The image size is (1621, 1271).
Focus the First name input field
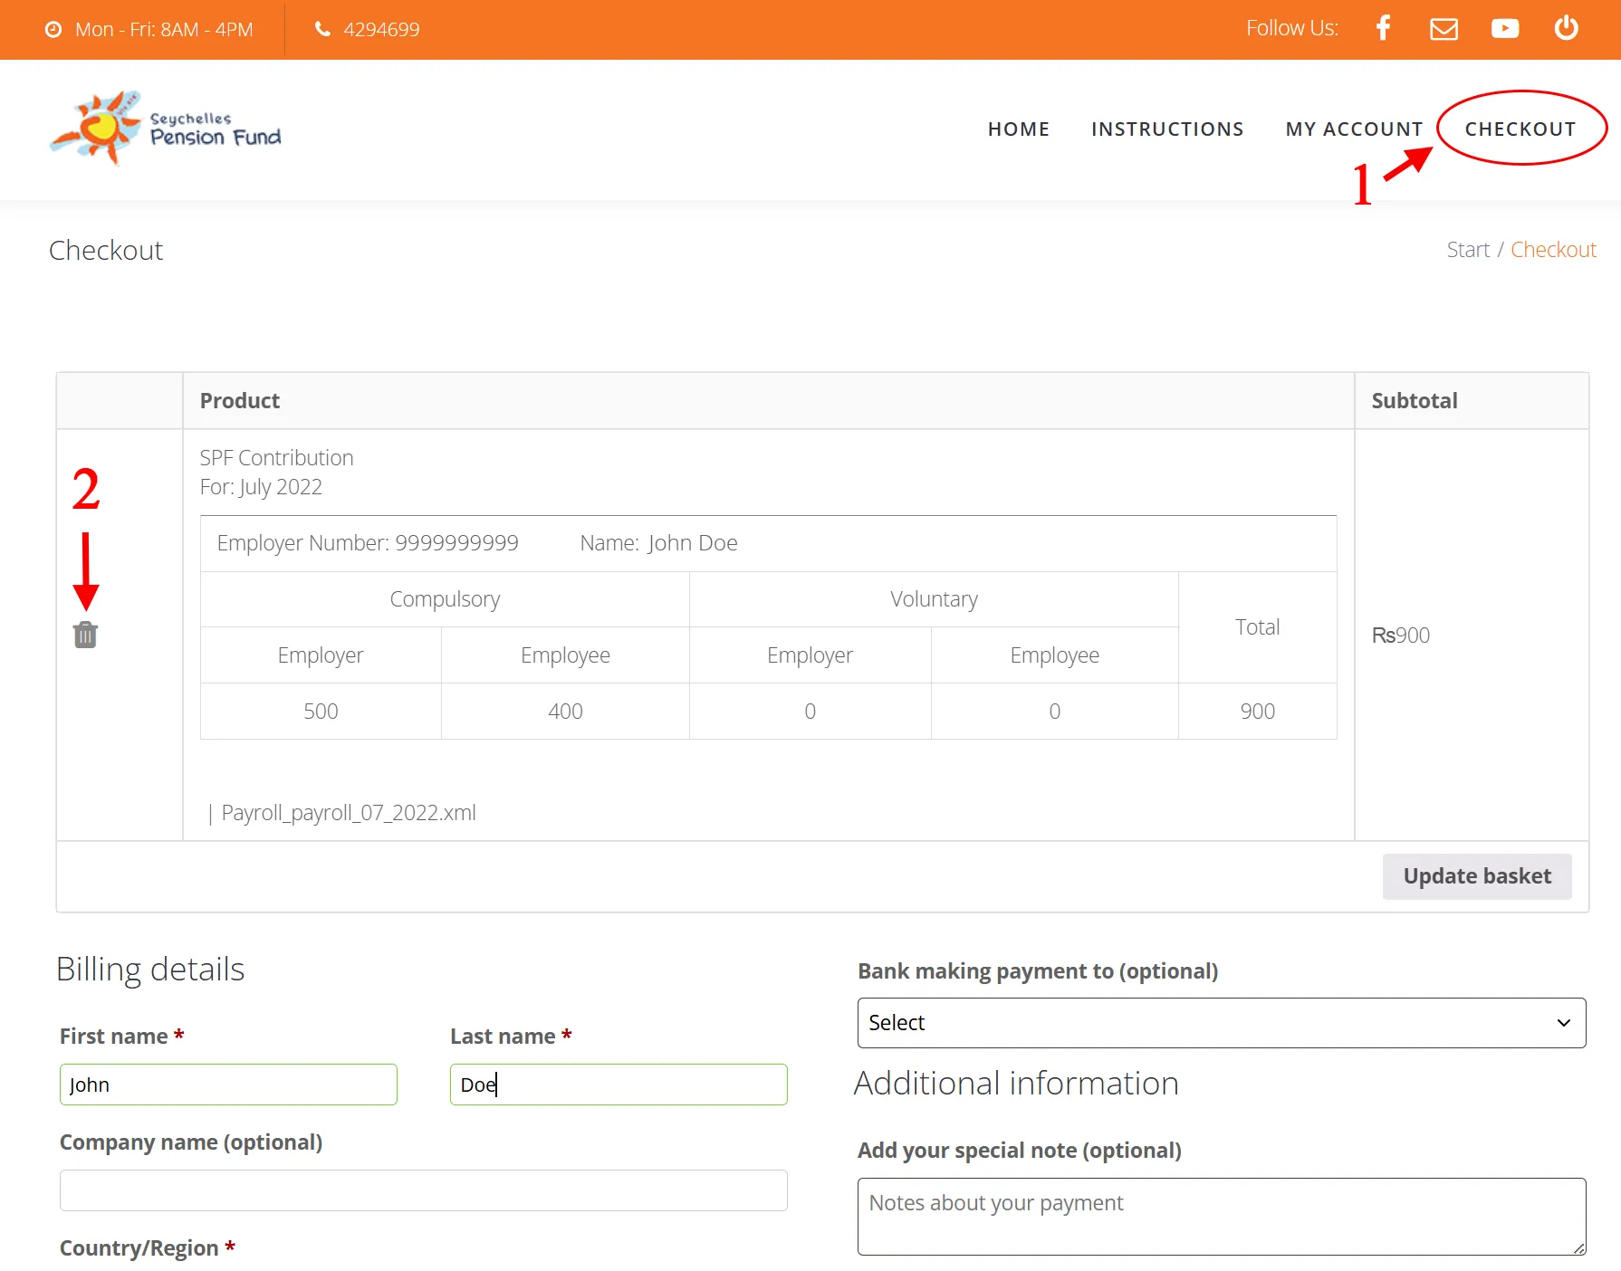tap(228, 1085)
